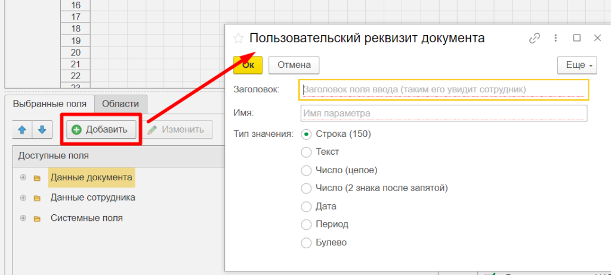Choose the Число (целое) radio option
The width and height of the screenshot is (611, 275).
coord(306,170)
